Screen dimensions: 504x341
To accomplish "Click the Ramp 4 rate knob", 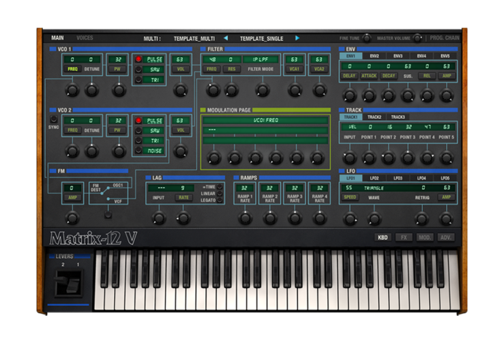I will [x=319, y=218].
